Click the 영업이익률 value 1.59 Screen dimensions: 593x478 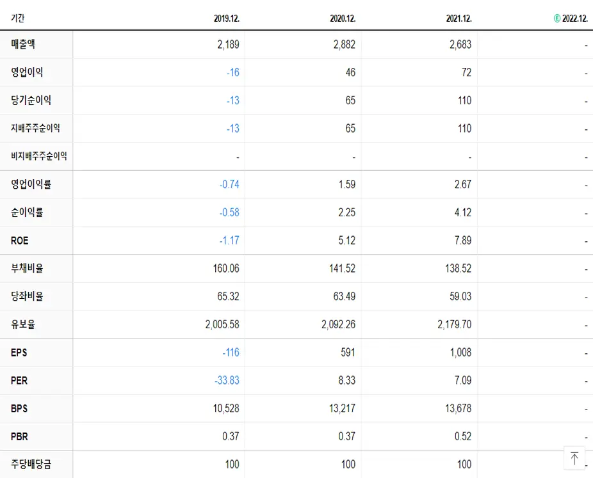tap(347, 184)
